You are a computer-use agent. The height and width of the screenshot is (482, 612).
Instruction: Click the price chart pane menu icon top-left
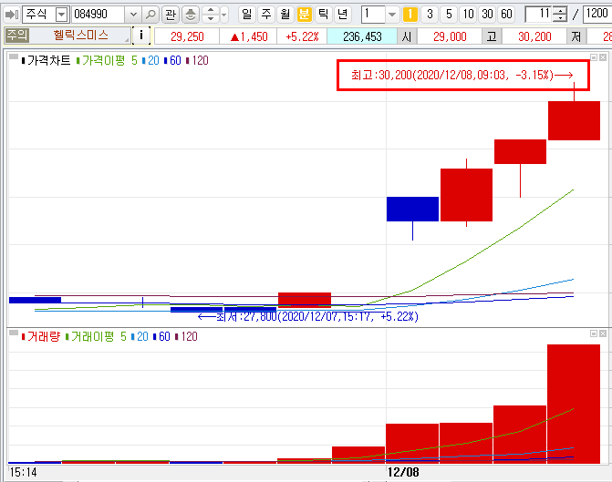(x=14, y=56)
